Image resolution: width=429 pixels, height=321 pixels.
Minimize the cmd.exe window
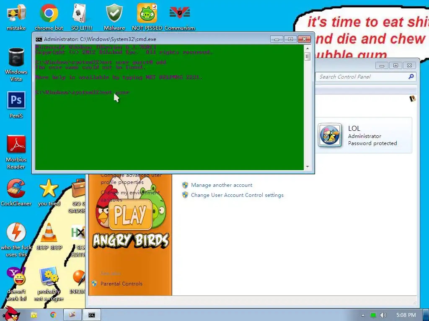(277, 39)
